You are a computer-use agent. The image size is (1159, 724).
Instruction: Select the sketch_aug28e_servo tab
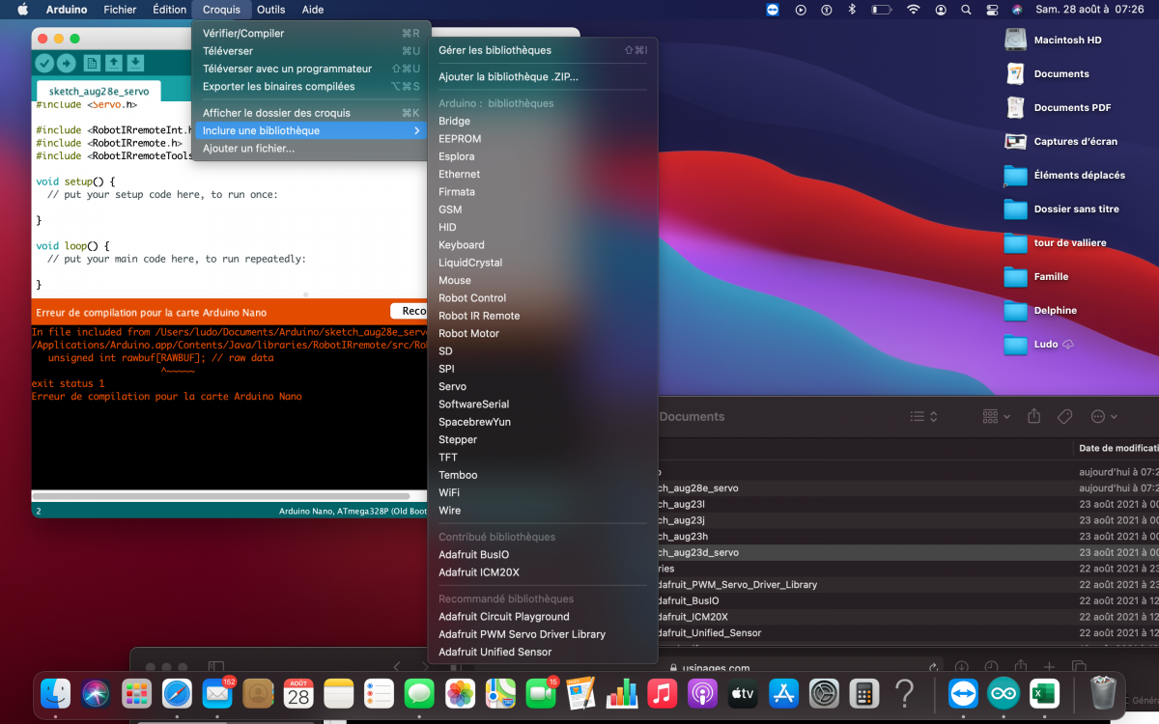[x=99, y=92]
